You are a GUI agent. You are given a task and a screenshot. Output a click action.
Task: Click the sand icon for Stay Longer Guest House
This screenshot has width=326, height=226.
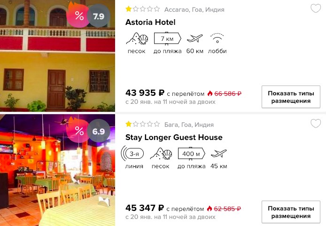[x=161, y=154]
